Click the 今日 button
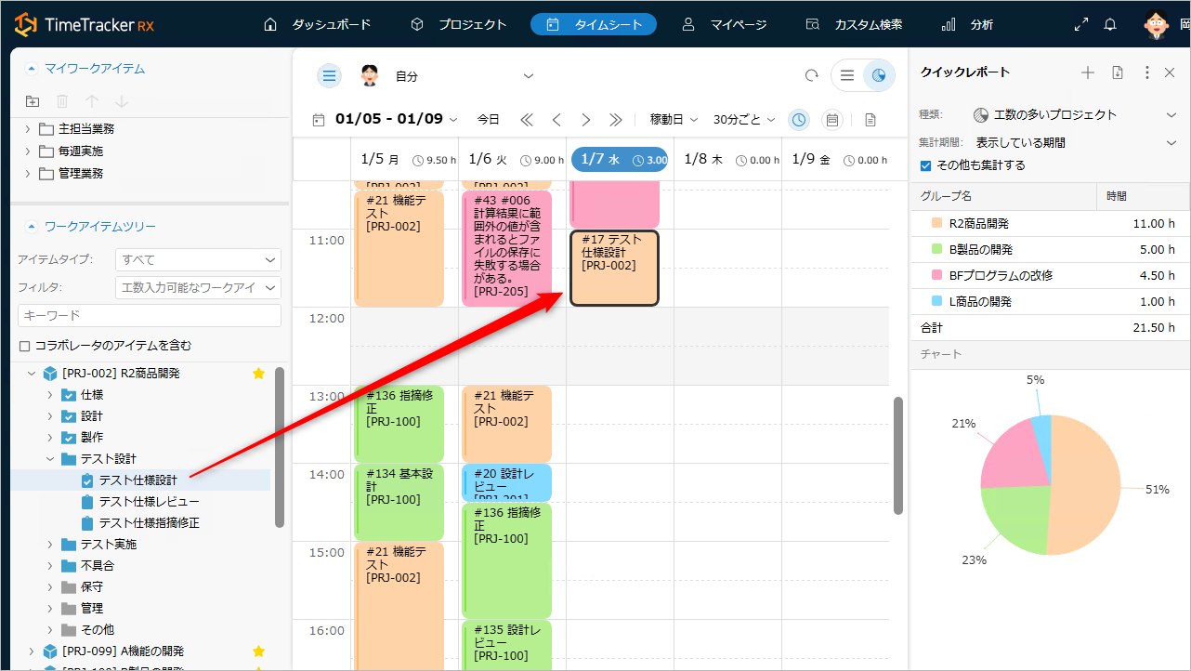The image size is (1191, 671). [488, 119]
